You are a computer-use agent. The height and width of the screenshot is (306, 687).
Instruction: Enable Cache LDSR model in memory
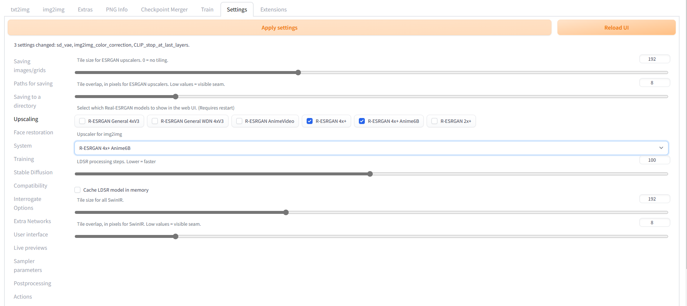77,190
